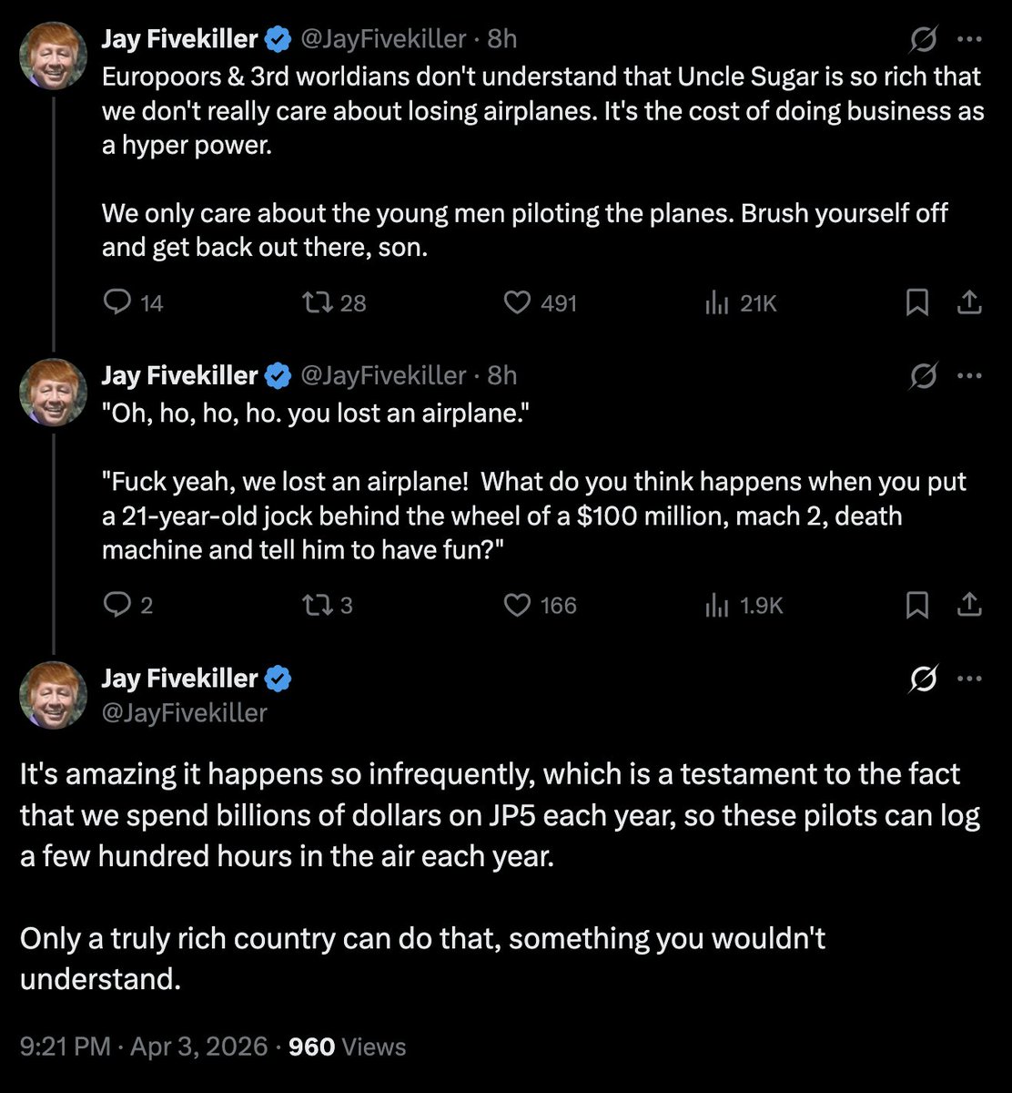1012x1093 pixels.
Task: Share the first tweet in the thread
Action: coord(969,302)
